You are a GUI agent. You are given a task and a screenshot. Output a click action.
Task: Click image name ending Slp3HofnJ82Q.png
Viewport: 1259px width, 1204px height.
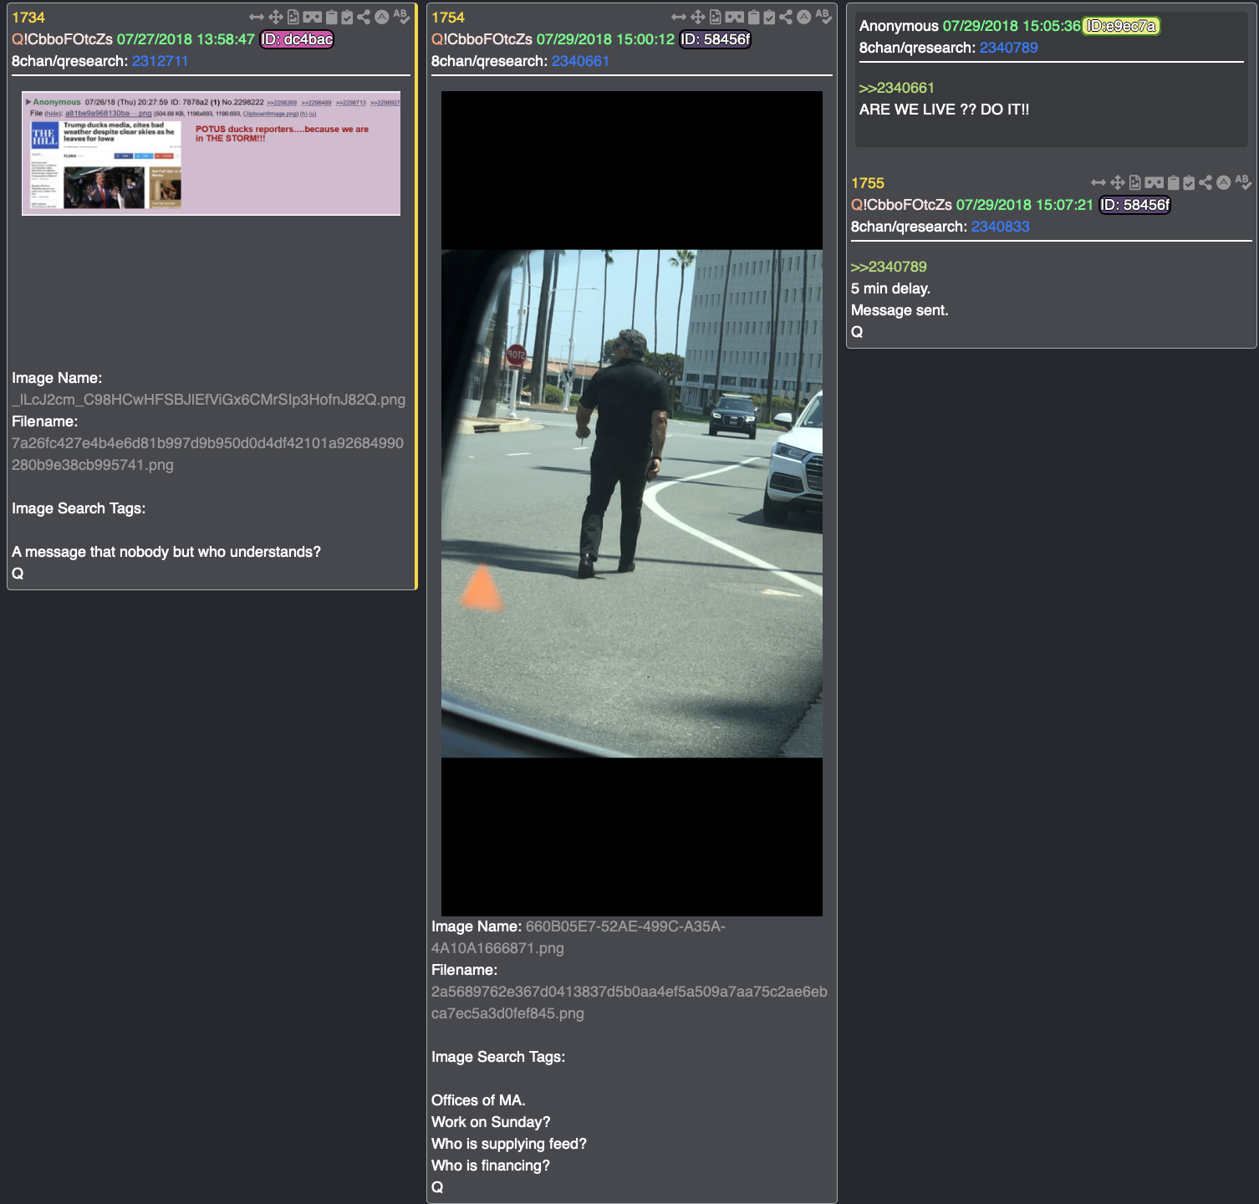[x=209, y=400]
